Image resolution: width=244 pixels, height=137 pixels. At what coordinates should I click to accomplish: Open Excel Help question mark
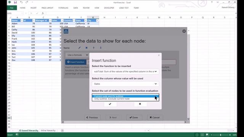212,2
